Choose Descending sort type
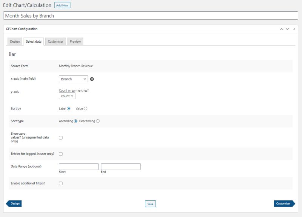Viewport: 302px width, 217px height. click(x=98, y=121)
